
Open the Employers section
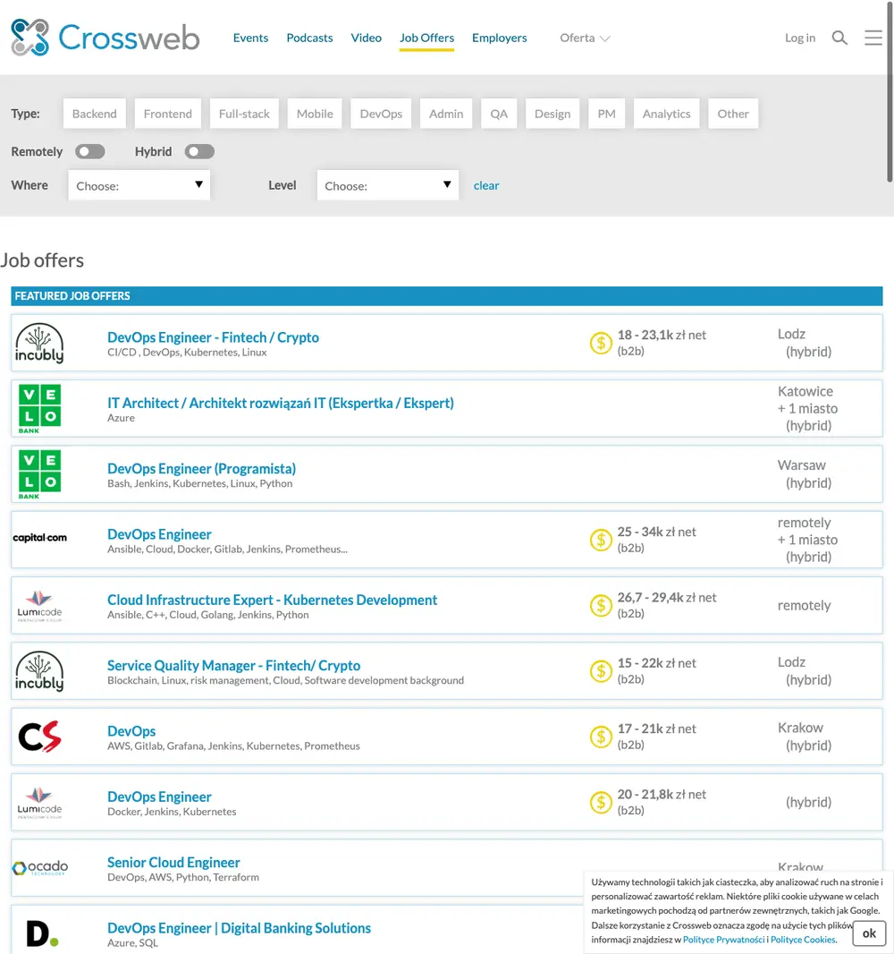click(500, 38)
